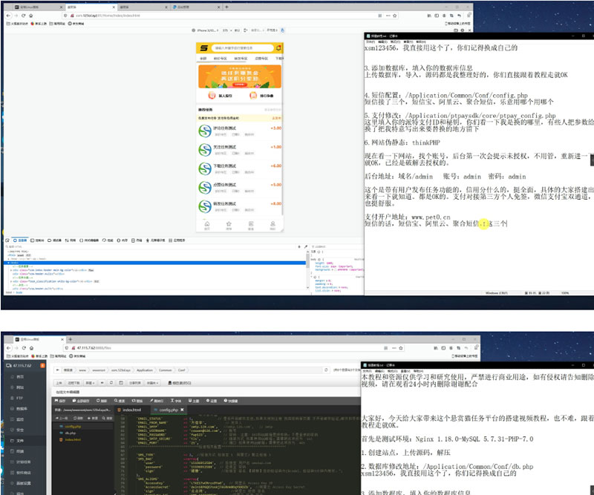594x495 pixels.
Task: Click the 上传 upload button in file manager
Action: tap(60, 382)
